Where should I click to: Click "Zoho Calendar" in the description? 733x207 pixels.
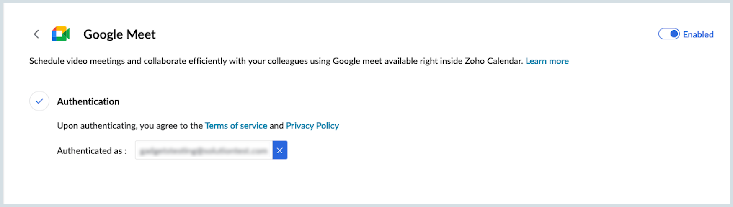(493, 61)
